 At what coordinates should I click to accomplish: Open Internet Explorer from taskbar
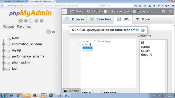[11, 96]
